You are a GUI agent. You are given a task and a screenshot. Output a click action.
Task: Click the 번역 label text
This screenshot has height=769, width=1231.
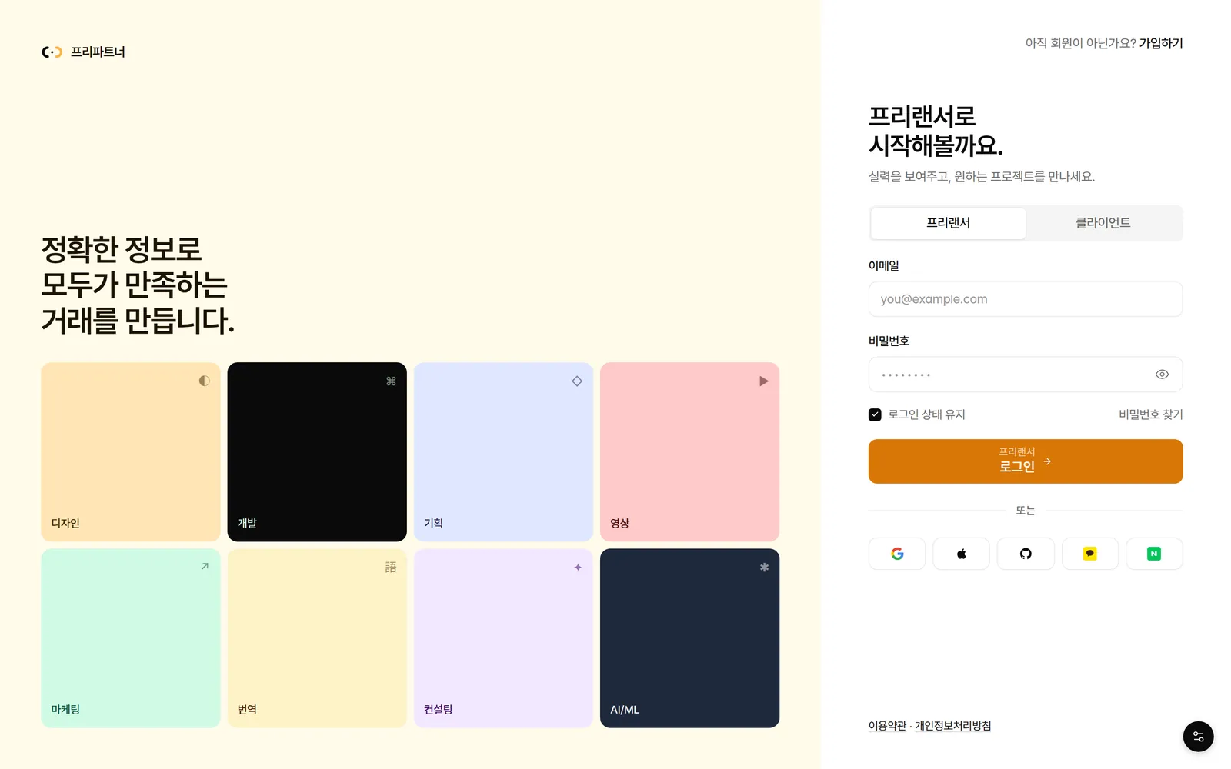click(x=247, y=709)
